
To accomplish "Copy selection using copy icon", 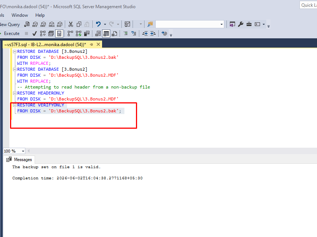I will (x=79, y=25).
